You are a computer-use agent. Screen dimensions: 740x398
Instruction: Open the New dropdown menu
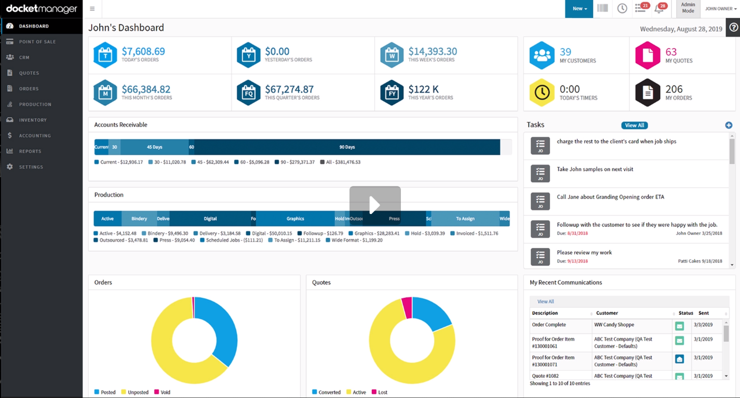579,8
